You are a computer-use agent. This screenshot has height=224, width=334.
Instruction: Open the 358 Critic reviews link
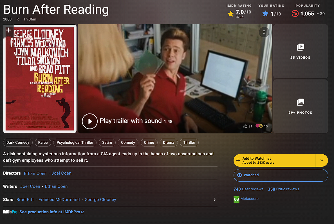(x=283, y=189)
